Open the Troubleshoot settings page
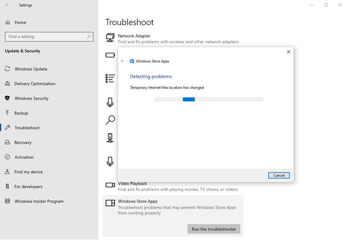Viewport: 347px width, 240px height. pyautogui.click(x=27, y=128)
